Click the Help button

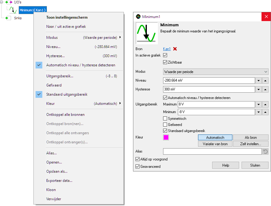pyautogui.click(x=226, y=165)
